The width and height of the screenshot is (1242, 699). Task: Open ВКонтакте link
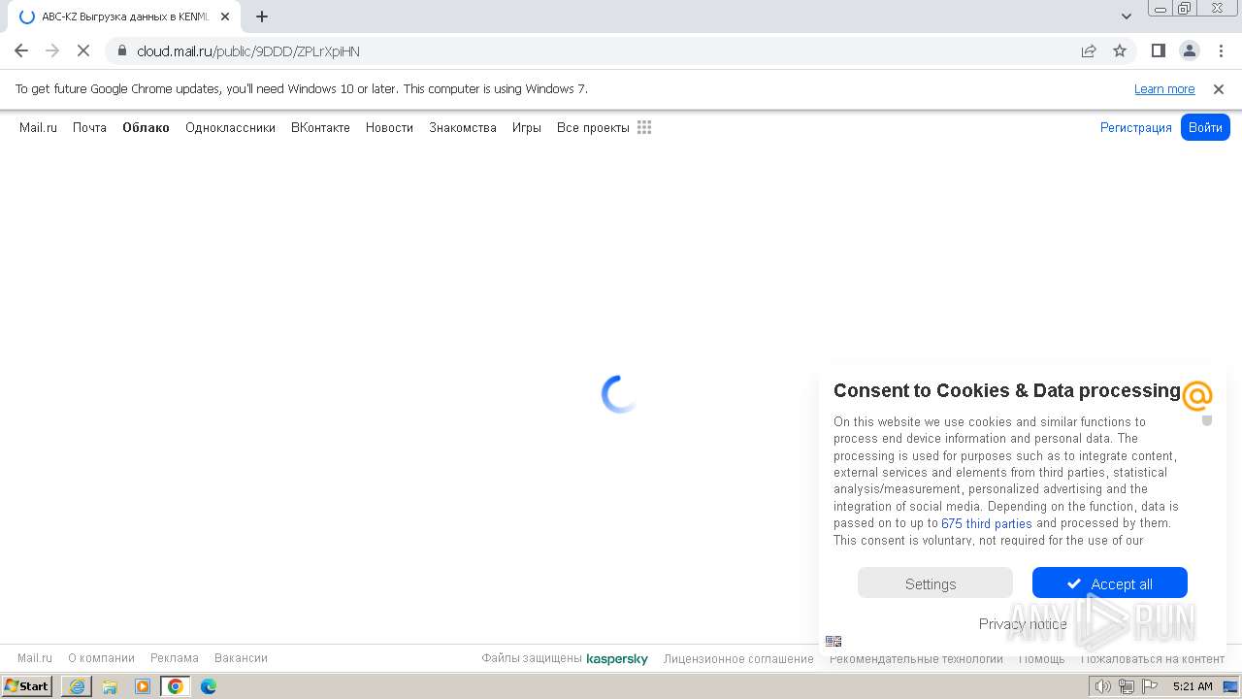click(x=320, y=127)
